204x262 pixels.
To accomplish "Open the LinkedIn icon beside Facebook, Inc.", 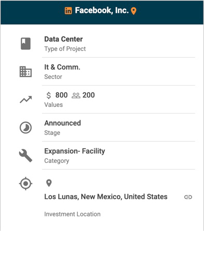I will pyautogui.click(x=68, y=11).
